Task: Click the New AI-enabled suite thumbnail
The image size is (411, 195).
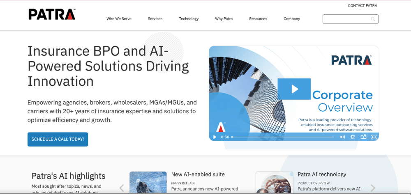Action: coord(148,183)
